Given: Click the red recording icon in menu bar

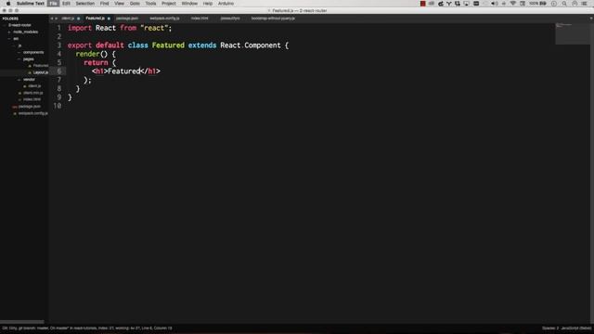Looking at the screenshot, I should coord(423,4).
